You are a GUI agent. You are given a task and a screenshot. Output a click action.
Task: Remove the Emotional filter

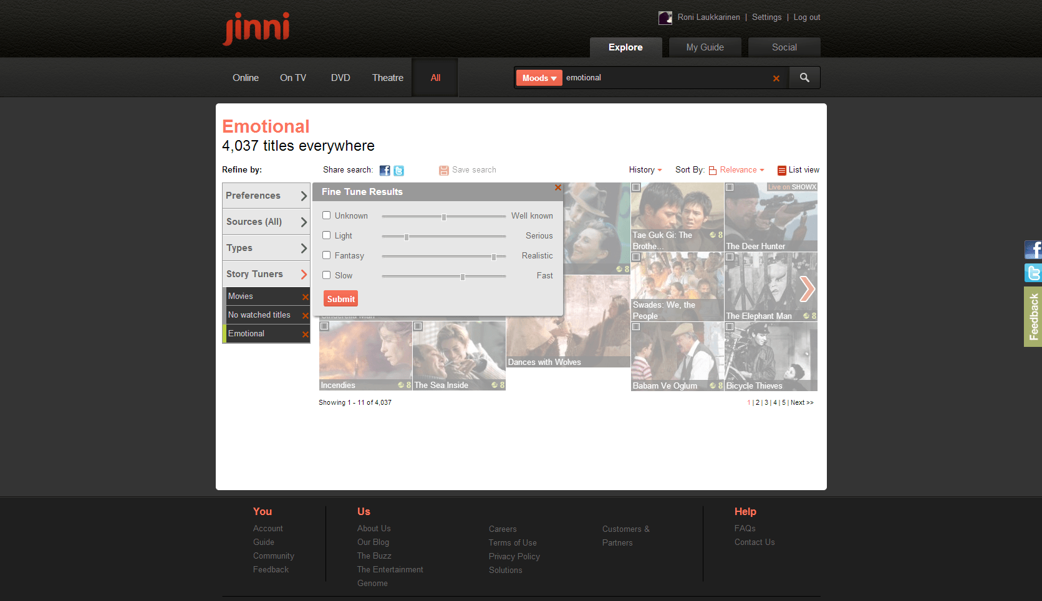click(x=306, y=334)
